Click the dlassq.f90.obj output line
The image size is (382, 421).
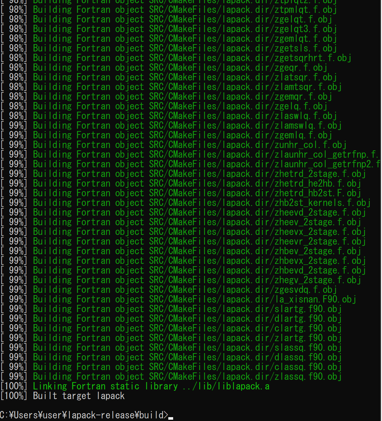click(x=171, y=357)
